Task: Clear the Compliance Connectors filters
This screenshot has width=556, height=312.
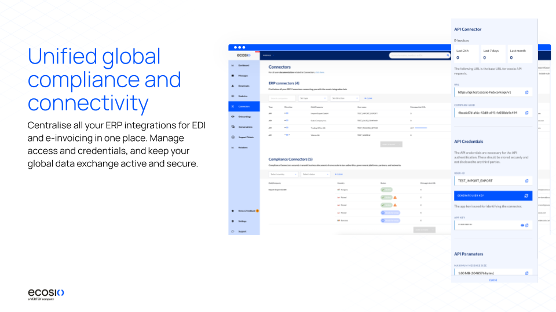Action: [339, 174]
